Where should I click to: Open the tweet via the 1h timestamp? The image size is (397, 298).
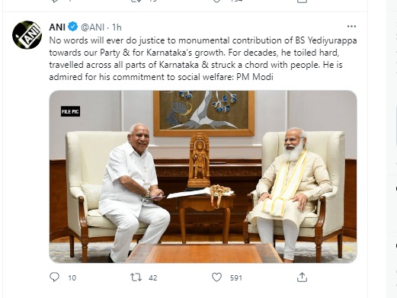pyautogui.click(x=117, y=27)
